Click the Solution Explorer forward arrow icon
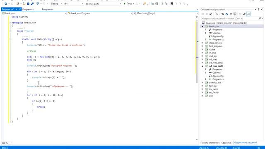The image size is (265, 149). 207,14
